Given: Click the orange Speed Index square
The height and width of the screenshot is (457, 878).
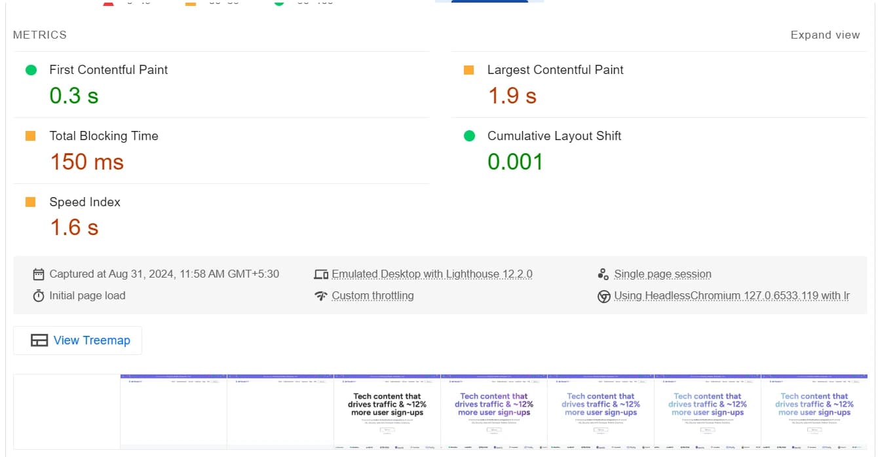Looking at the screenshot, I should point(30,202).
